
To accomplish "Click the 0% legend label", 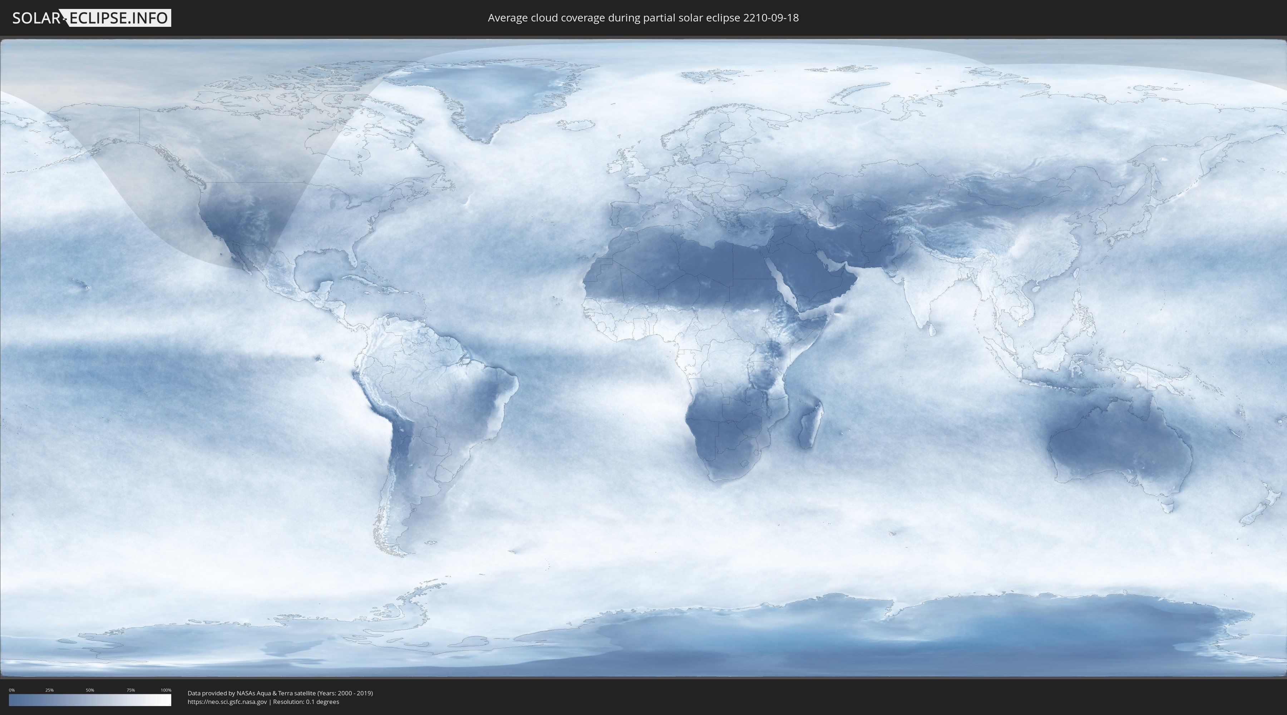I will tap(12, 690).
